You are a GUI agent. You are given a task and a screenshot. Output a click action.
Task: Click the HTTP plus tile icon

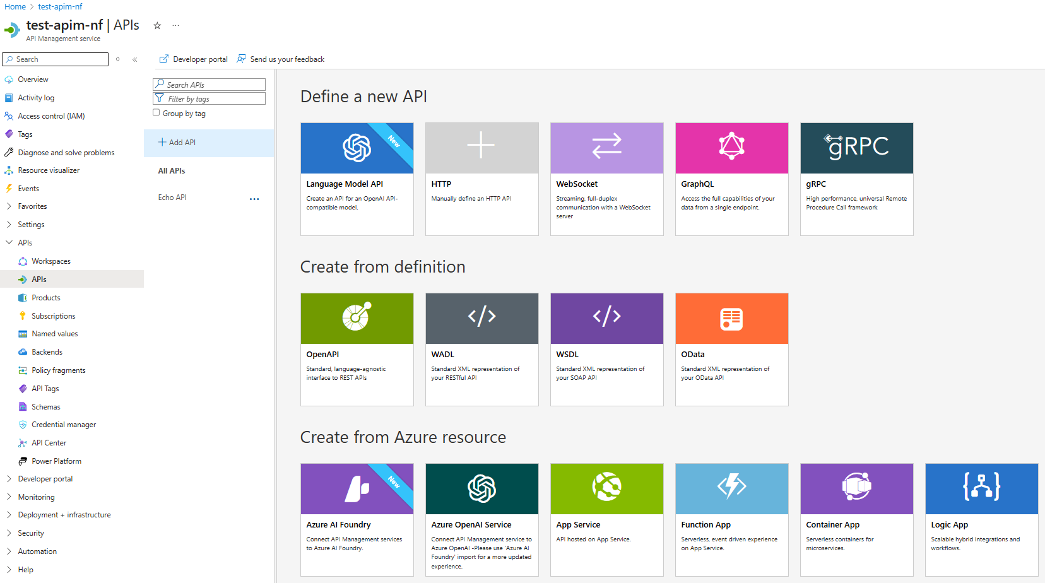coord(481,145)
